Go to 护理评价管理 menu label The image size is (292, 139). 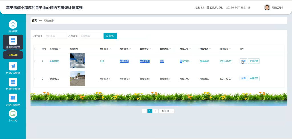pyautogui.click(x=13, y=89)
